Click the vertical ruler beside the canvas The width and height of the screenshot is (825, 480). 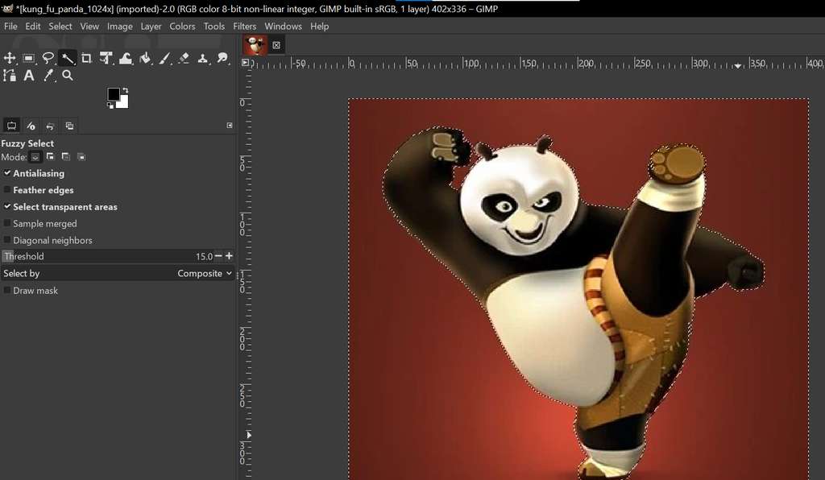[245, 273]
